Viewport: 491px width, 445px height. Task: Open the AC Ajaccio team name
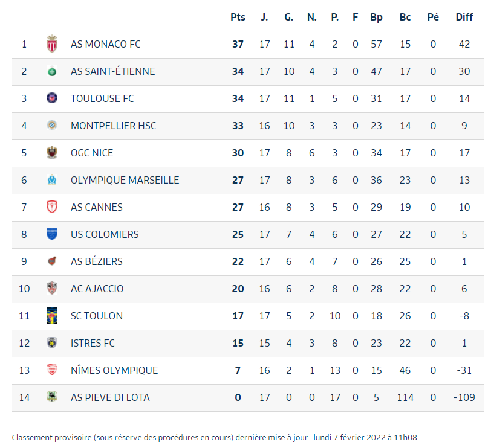pos(97,289)
